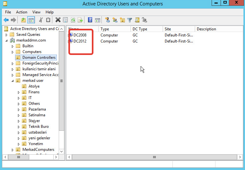This screenshot has height=170, width=245.
Task: Toggle the Action Pane toolbar icon
Action: 98,20
